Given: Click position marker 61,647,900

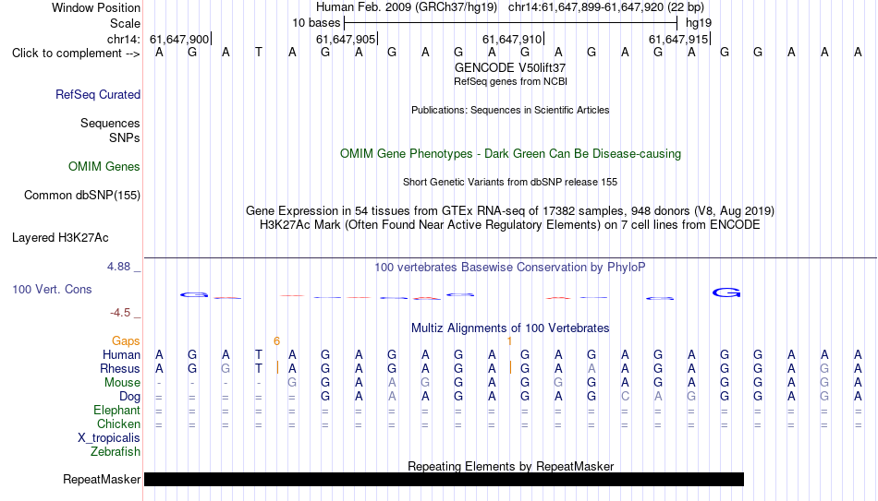Looking at the screenshot, I should click(179, 39).
